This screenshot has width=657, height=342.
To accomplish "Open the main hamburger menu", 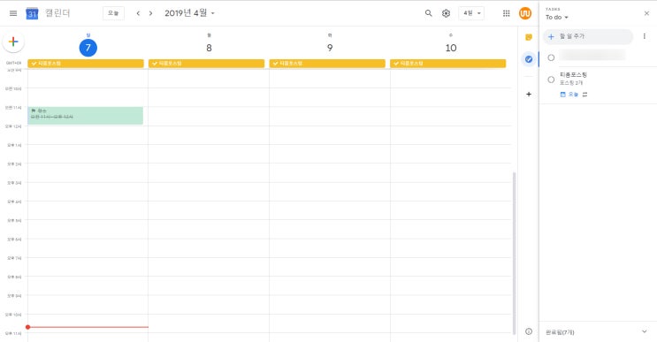I will click(13, 13).
